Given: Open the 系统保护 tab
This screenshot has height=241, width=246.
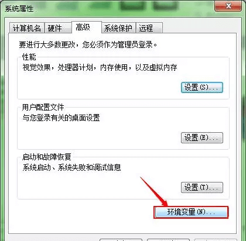Looking at the screenshot, I should point(119,28).
